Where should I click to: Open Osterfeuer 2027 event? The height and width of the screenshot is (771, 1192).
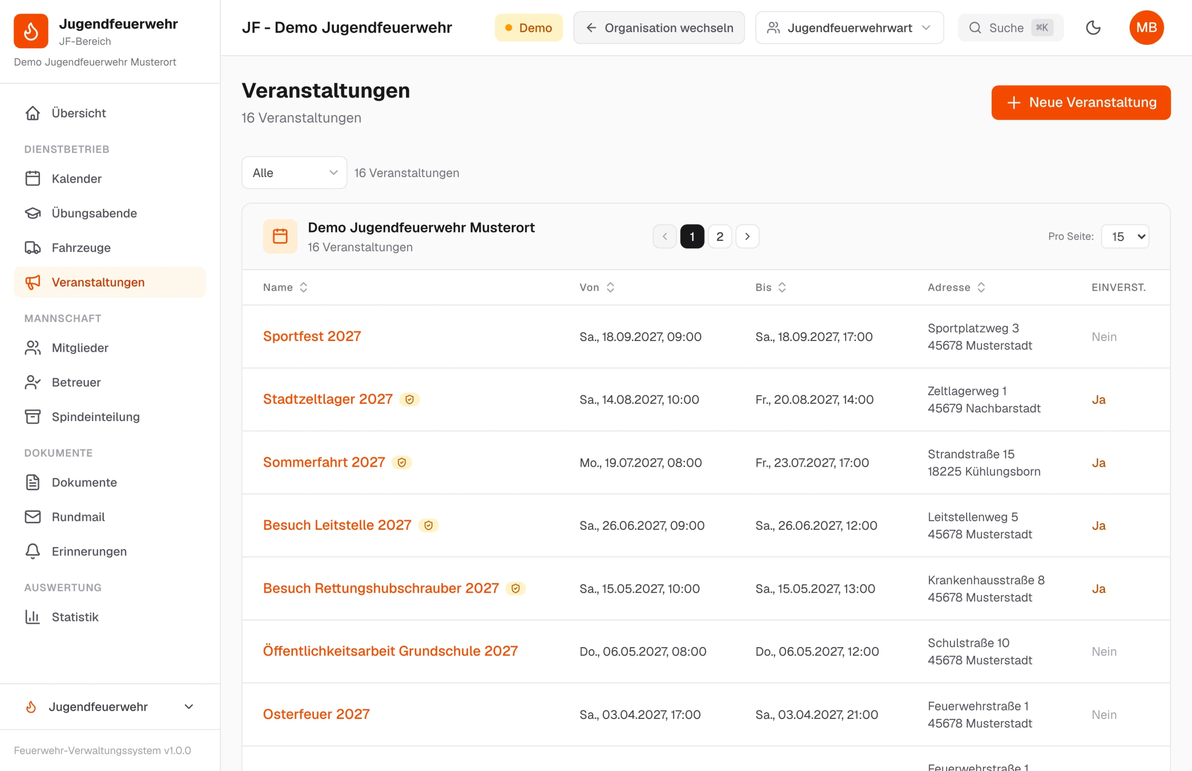pyautogui.click(x=316, y=715)
